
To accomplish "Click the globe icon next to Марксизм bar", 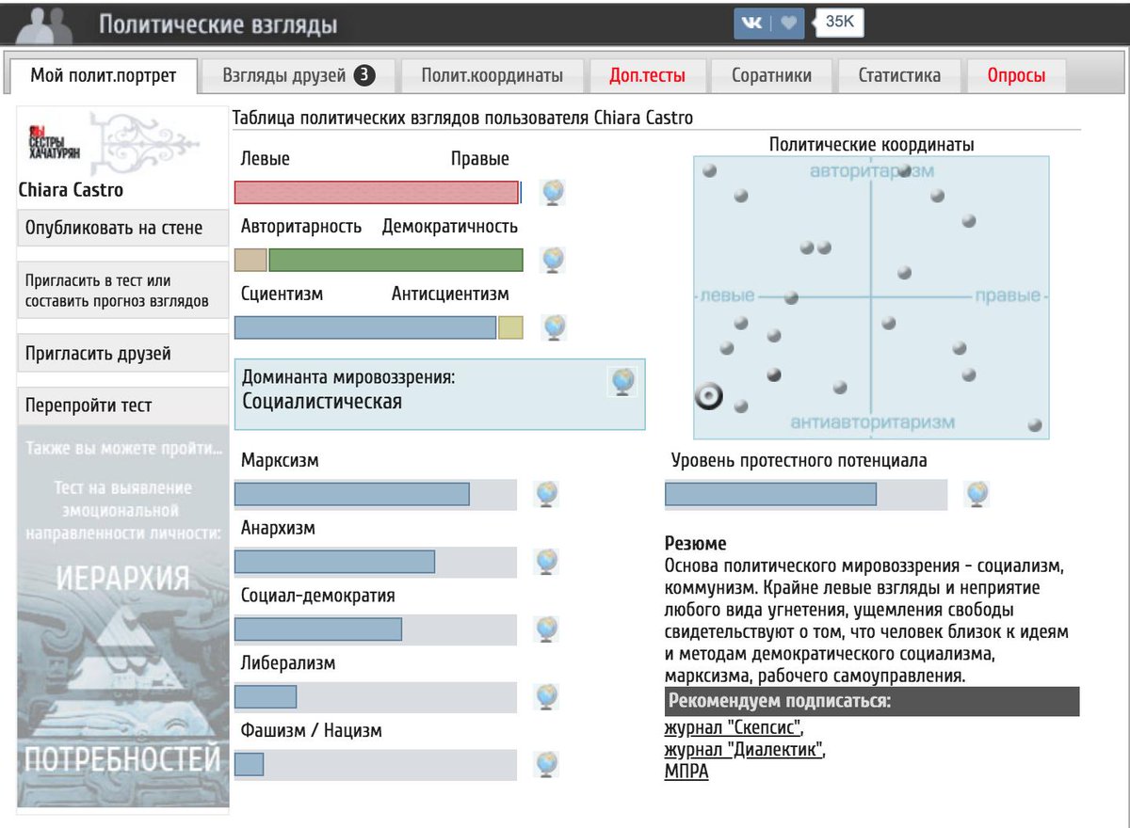I will click(x=547, y=494).
